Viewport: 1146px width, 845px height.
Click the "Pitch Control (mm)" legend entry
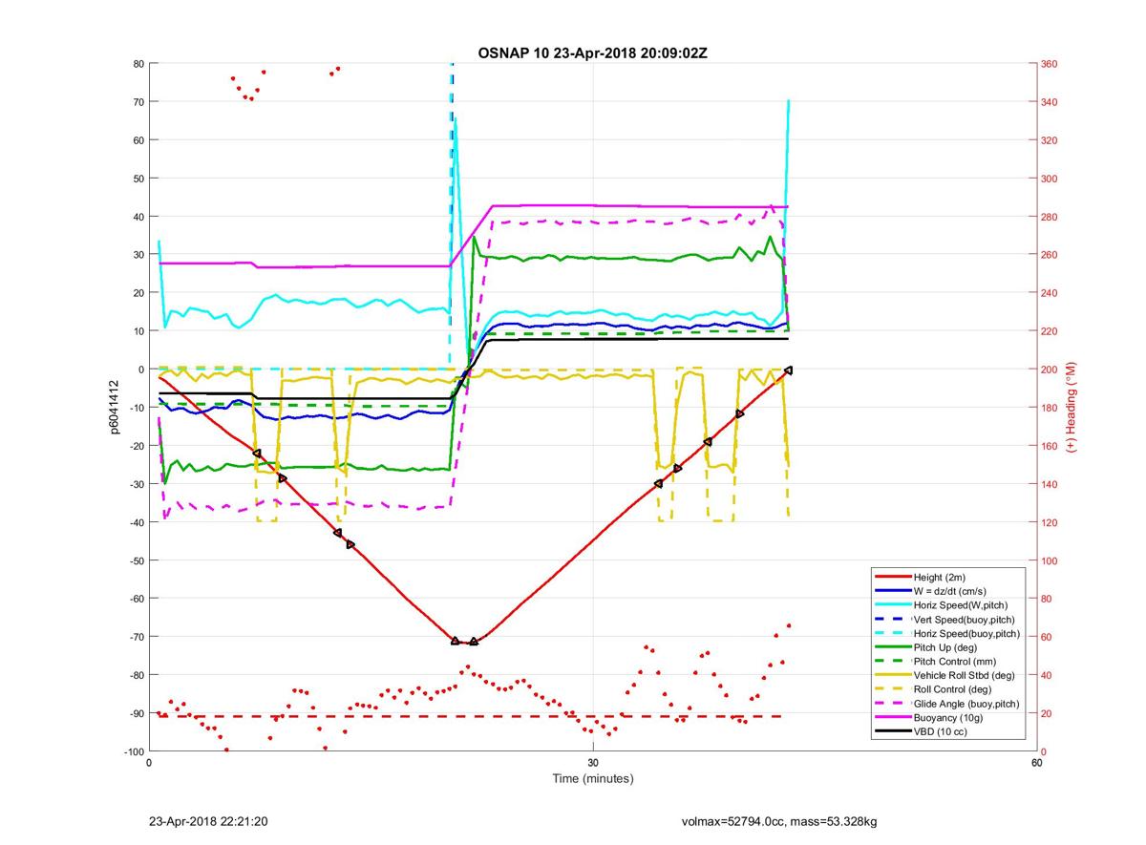(956, 662)
